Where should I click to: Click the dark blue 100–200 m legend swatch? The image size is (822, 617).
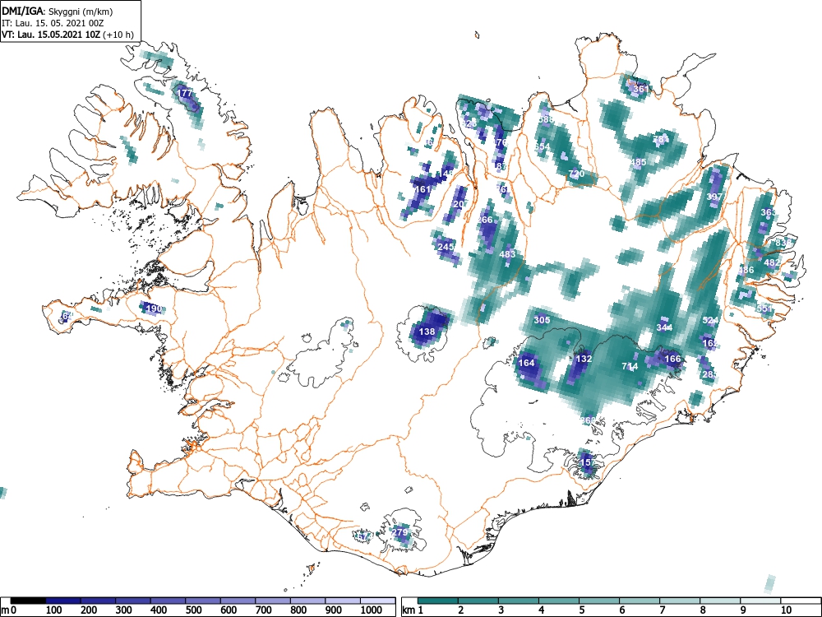[x=63, y=601]
